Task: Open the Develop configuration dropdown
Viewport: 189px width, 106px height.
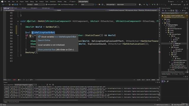Action: click(30, 5)
